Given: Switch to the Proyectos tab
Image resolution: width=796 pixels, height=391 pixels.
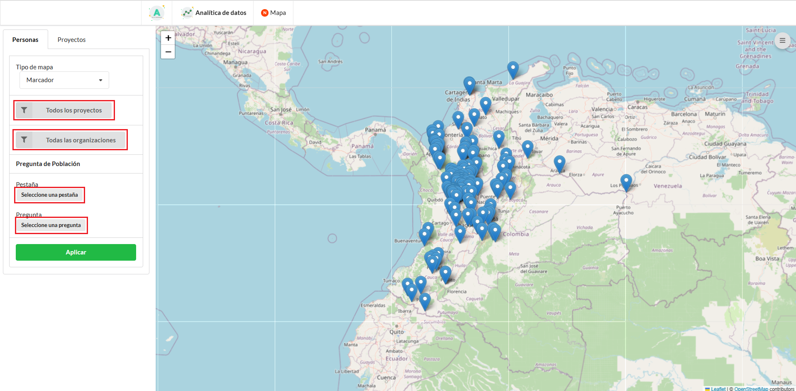Looking at the screenshot, I should point(71,40).
